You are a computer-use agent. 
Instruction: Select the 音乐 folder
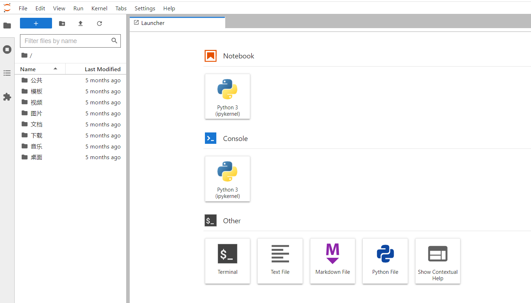[71, 147]
